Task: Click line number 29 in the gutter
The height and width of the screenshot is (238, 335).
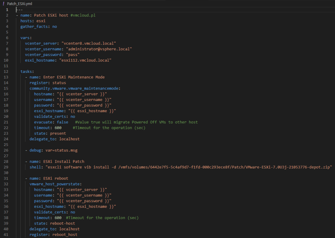Action: 7,167
